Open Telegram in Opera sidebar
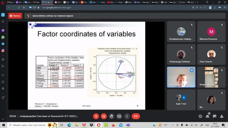This screenshot has height=128, width=228. coord(3,44)
